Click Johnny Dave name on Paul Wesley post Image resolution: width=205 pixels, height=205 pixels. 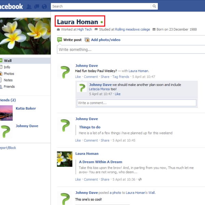(x=86, y=66)
